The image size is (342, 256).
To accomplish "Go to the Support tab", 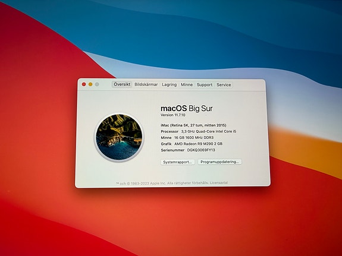I will click(x=205, y=85).
